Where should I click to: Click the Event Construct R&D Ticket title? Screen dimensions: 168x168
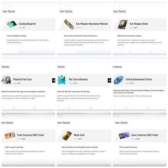click(x=30, y=135)
